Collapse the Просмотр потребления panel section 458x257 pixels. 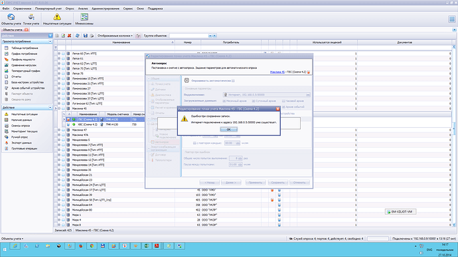[50, 41]
